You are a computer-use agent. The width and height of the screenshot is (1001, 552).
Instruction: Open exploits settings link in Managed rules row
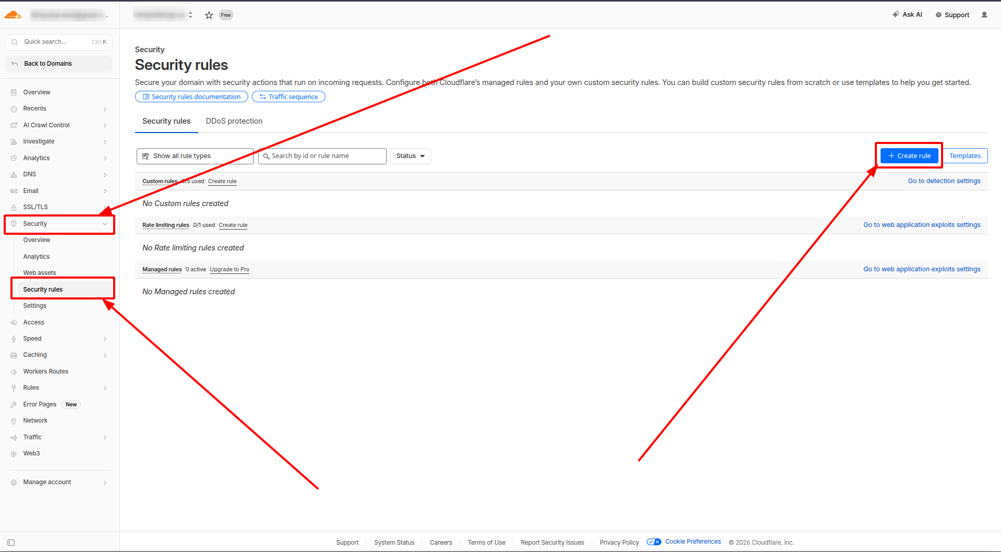(x=922, y=269)
